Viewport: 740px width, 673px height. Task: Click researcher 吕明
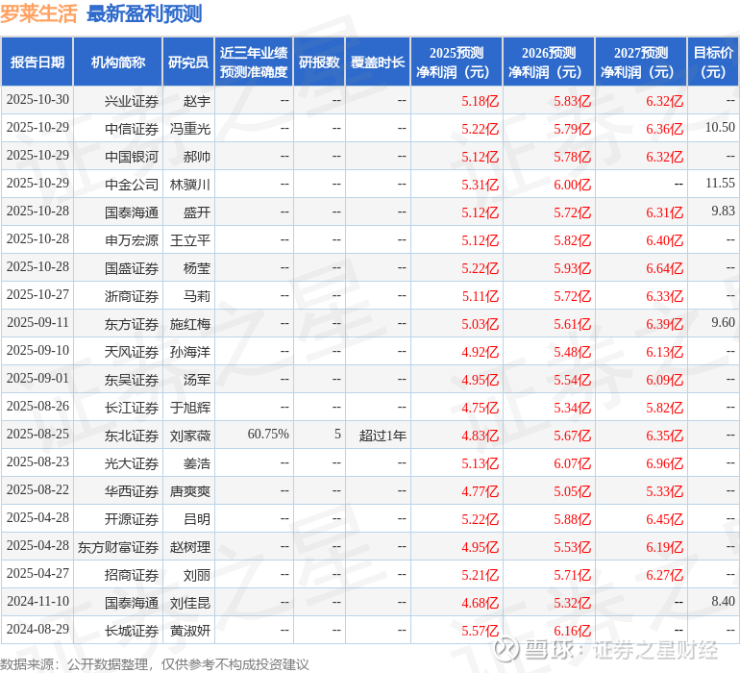(197, 519)
